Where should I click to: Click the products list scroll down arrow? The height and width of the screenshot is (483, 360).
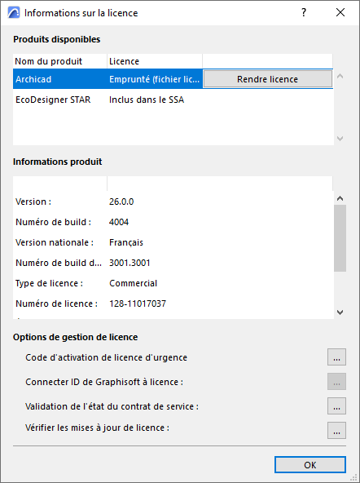pyautogui.click(x=340, y=139)
